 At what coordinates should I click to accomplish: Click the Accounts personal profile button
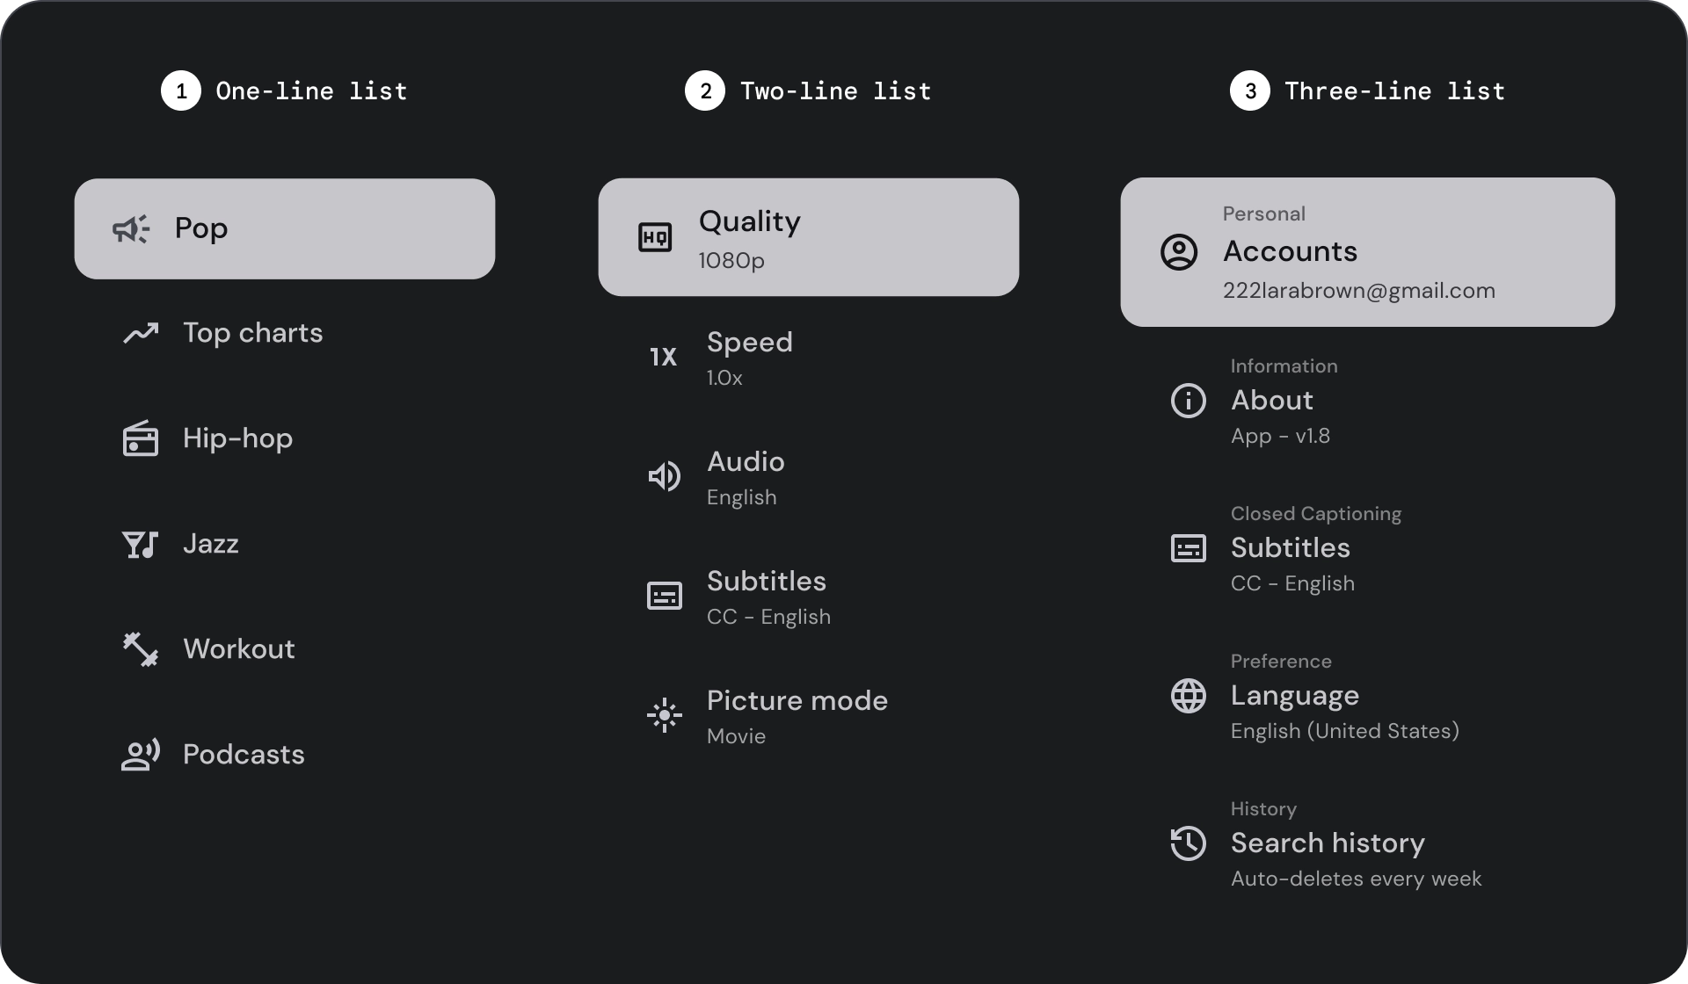[x=1367, y=252]
